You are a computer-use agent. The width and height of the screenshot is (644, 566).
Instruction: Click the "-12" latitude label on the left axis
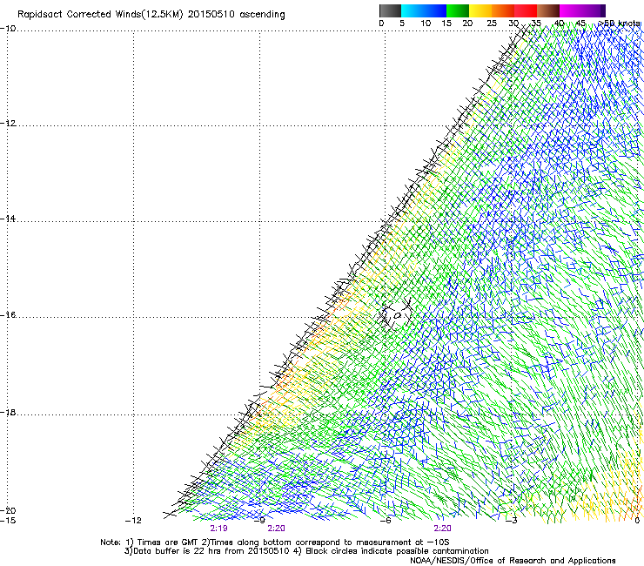[x=8, y=124]
